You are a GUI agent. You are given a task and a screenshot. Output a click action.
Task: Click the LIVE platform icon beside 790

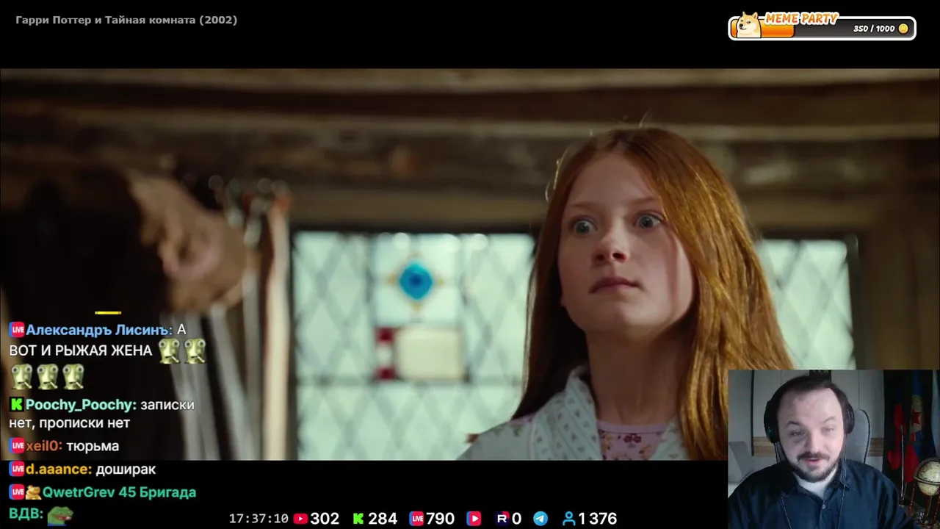click(417, 519)
